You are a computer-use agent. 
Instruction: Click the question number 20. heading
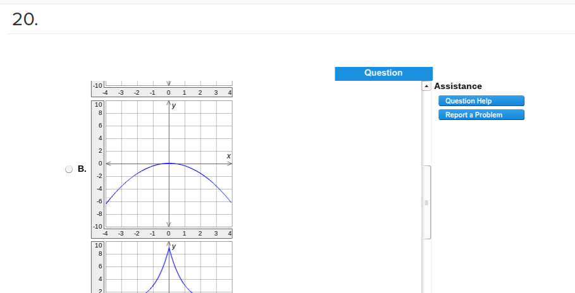coord(25,19)
